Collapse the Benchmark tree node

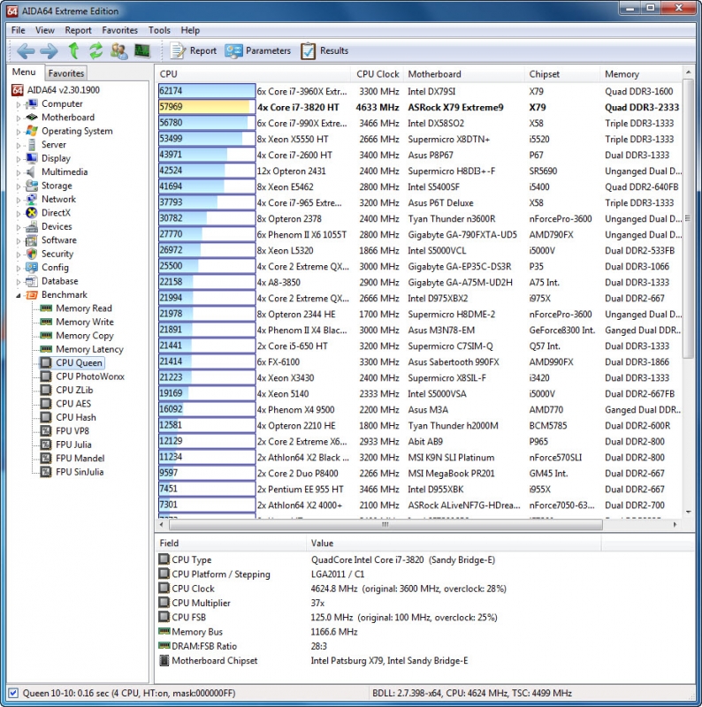tap(18, 295)
